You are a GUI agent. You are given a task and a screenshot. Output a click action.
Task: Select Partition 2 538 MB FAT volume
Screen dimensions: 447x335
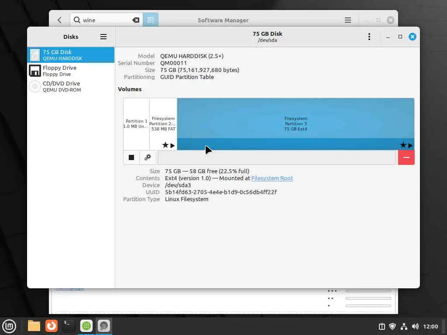tap(163, 124)
